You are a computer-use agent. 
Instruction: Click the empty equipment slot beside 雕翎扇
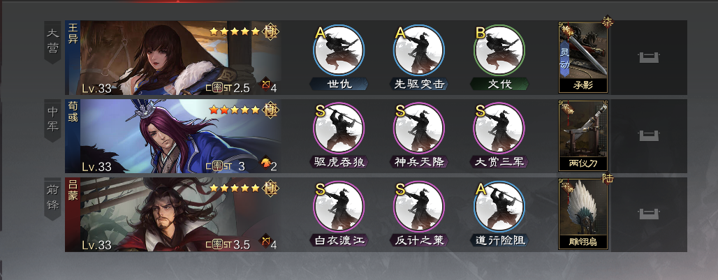(650, 214)
